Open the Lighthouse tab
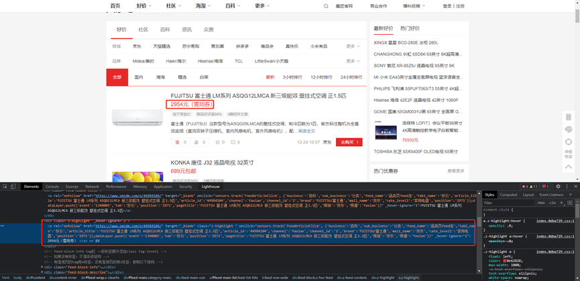 tap(211, 186)
